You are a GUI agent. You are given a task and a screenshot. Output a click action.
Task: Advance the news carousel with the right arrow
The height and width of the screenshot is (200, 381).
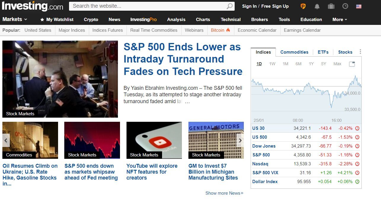[240, 140]
